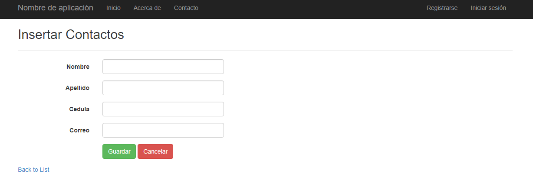533x180 pixels.
Task: Select Contacto in the navbar
Action: [x=186, y=8]
